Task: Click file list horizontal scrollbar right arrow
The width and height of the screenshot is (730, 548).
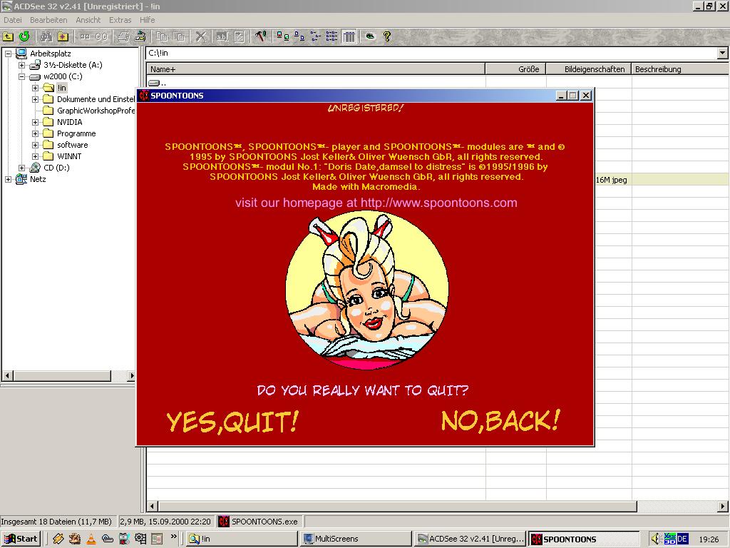Action: pyautogui.click(x=723, y=506)
